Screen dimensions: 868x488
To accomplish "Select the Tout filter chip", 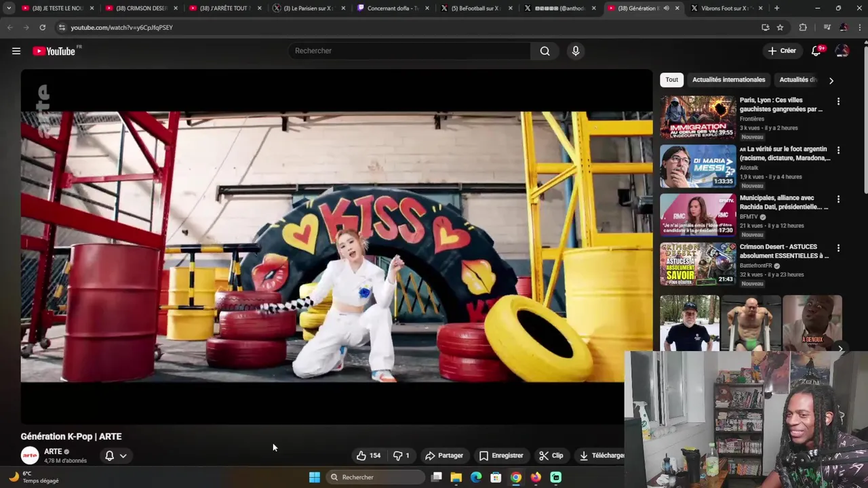I will 671,80.
